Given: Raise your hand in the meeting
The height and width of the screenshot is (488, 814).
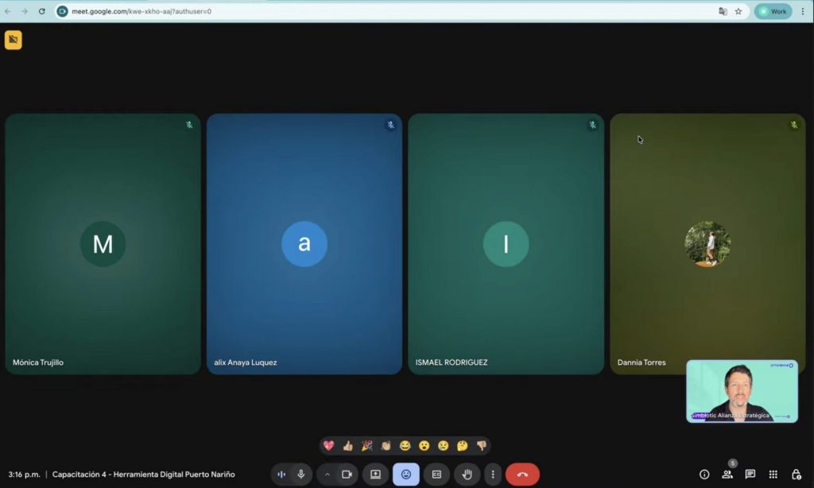Looking at the screenshot, I should pyautogui.click(x=467, y=474).
